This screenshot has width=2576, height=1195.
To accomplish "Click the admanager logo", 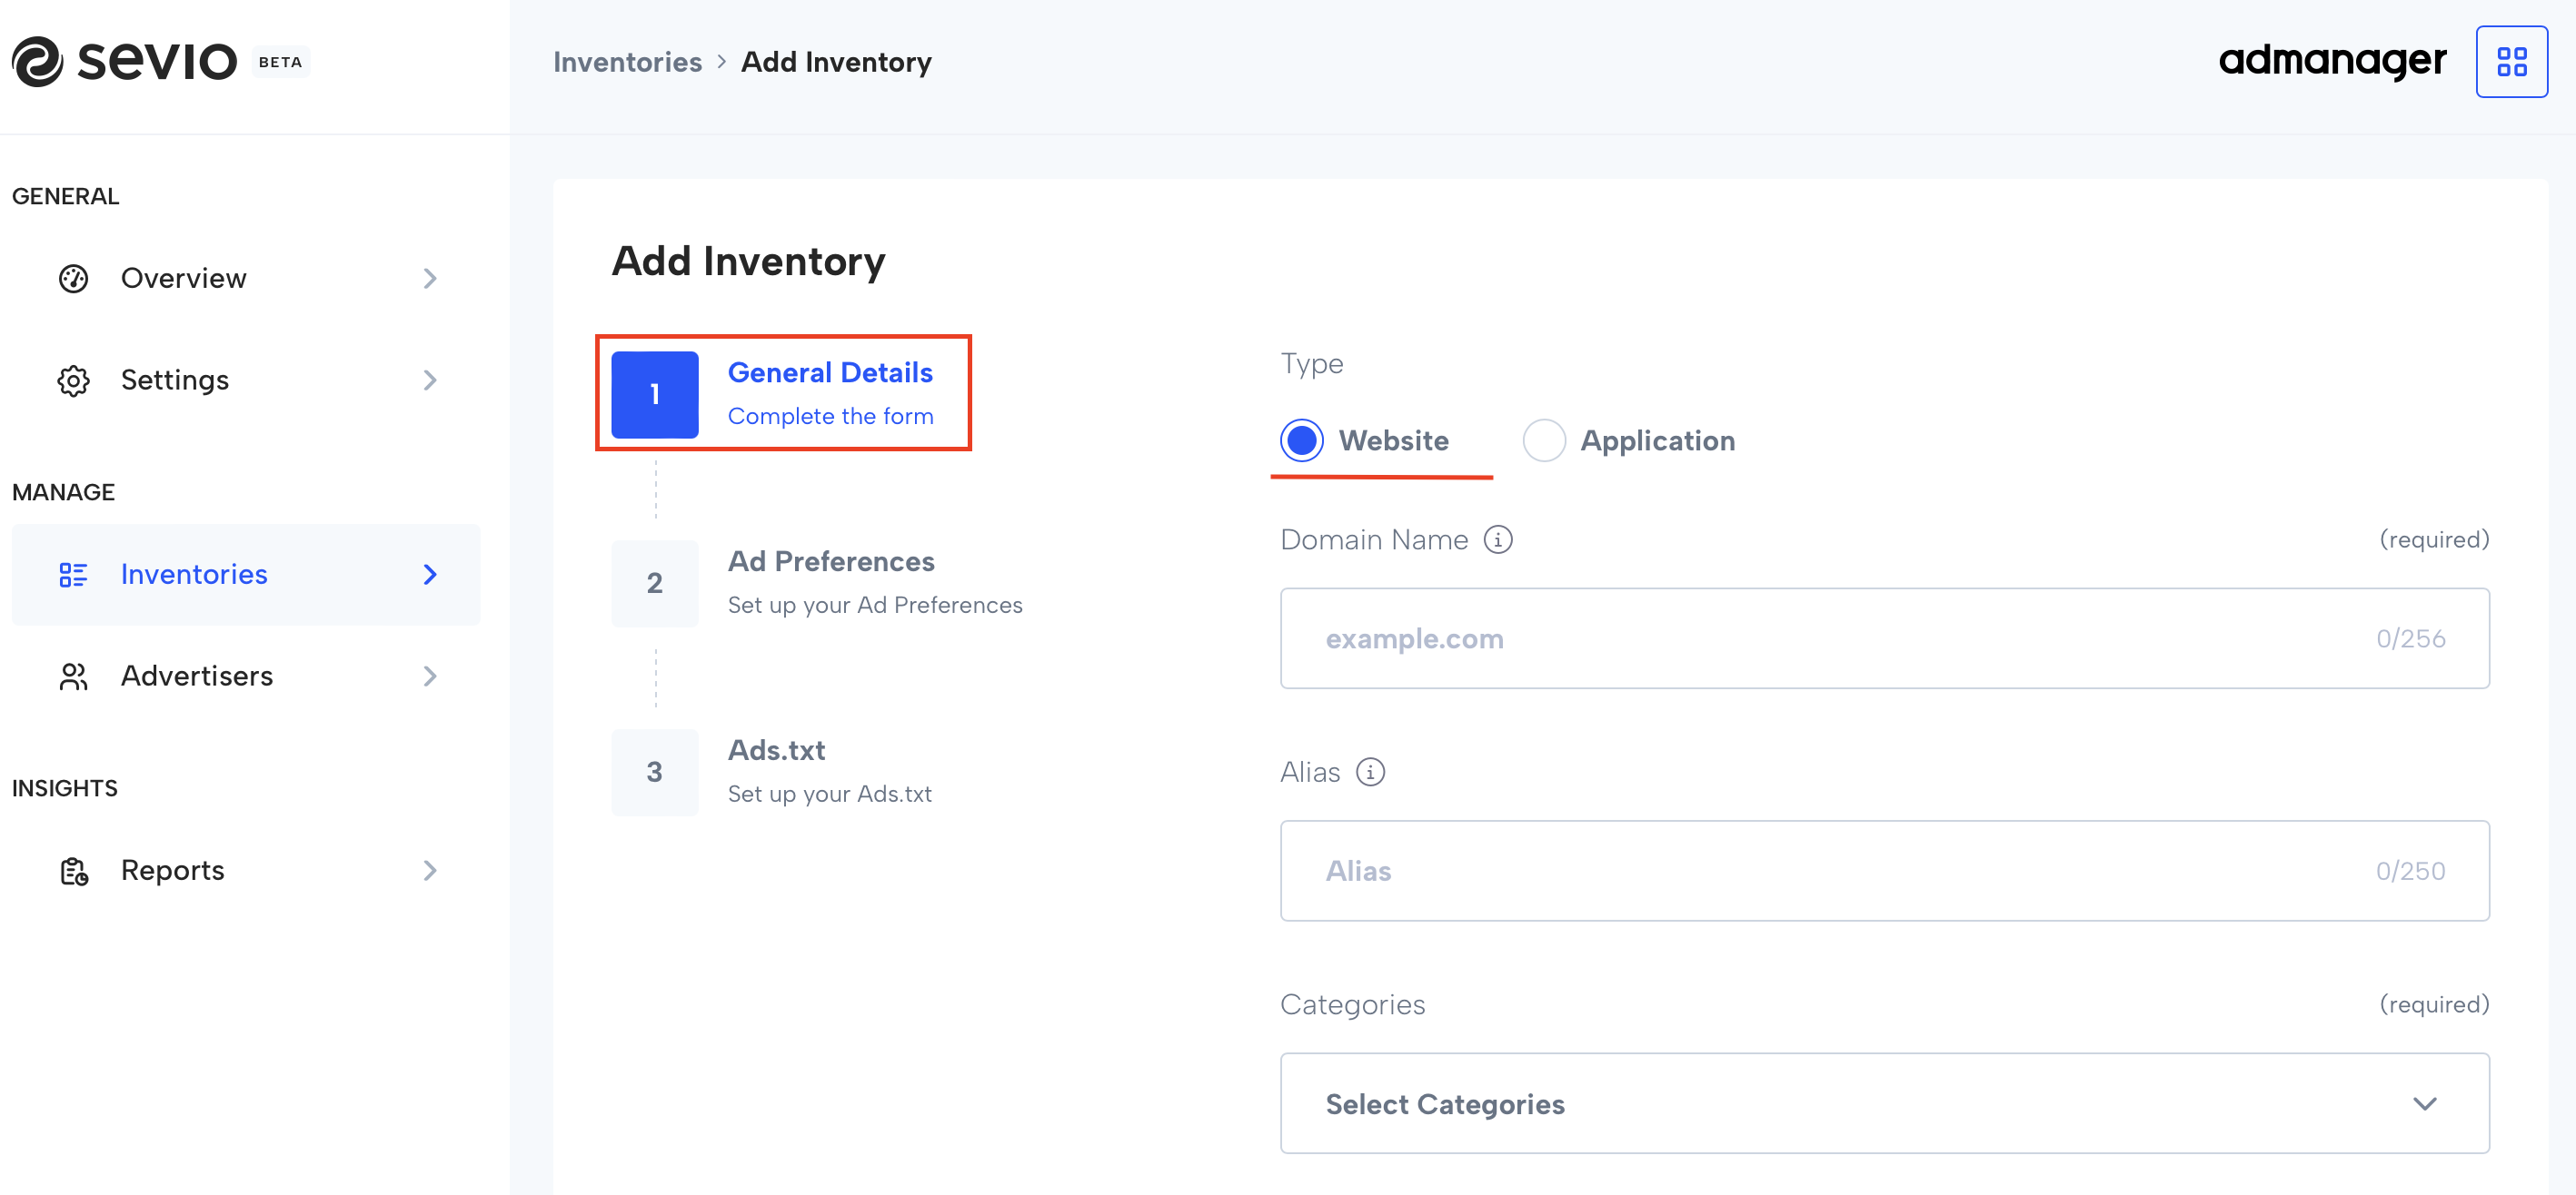I will point(2330,61).
